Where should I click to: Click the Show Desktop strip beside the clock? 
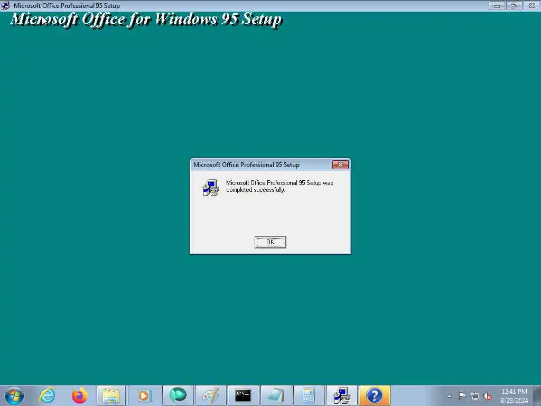point(537,395)
